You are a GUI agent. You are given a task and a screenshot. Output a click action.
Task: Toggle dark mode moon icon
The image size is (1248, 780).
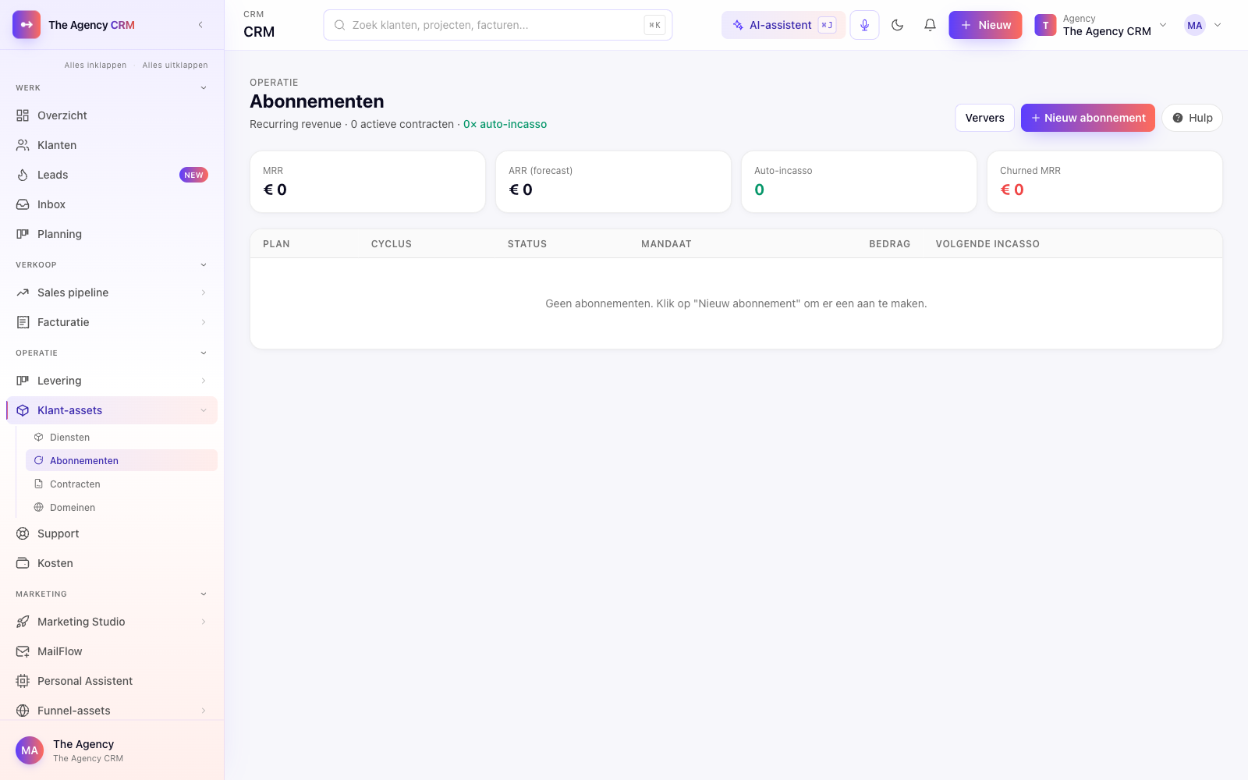coord(897,25)
